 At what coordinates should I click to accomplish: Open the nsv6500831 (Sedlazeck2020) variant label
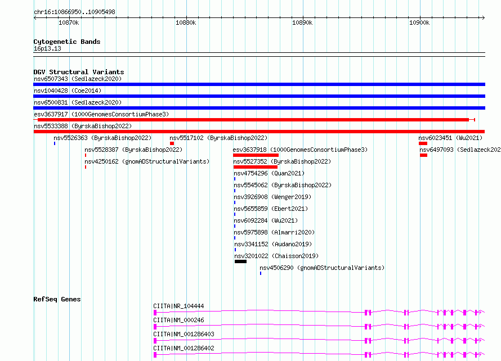click(x=78, y=102)
